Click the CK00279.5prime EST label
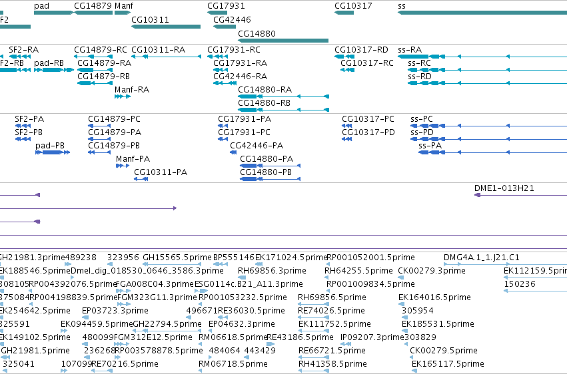 click(x=444, y=351)
